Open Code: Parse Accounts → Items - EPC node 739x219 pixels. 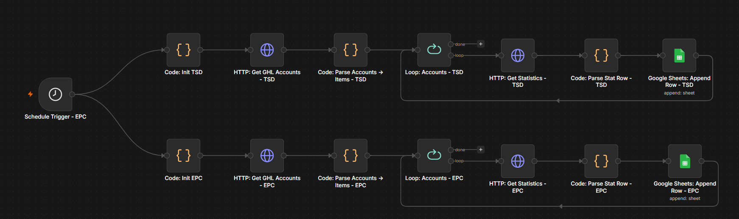click(350, 155)
